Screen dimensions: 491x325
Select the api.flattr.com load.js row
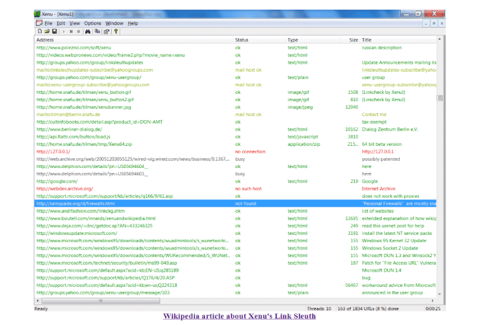235,137
